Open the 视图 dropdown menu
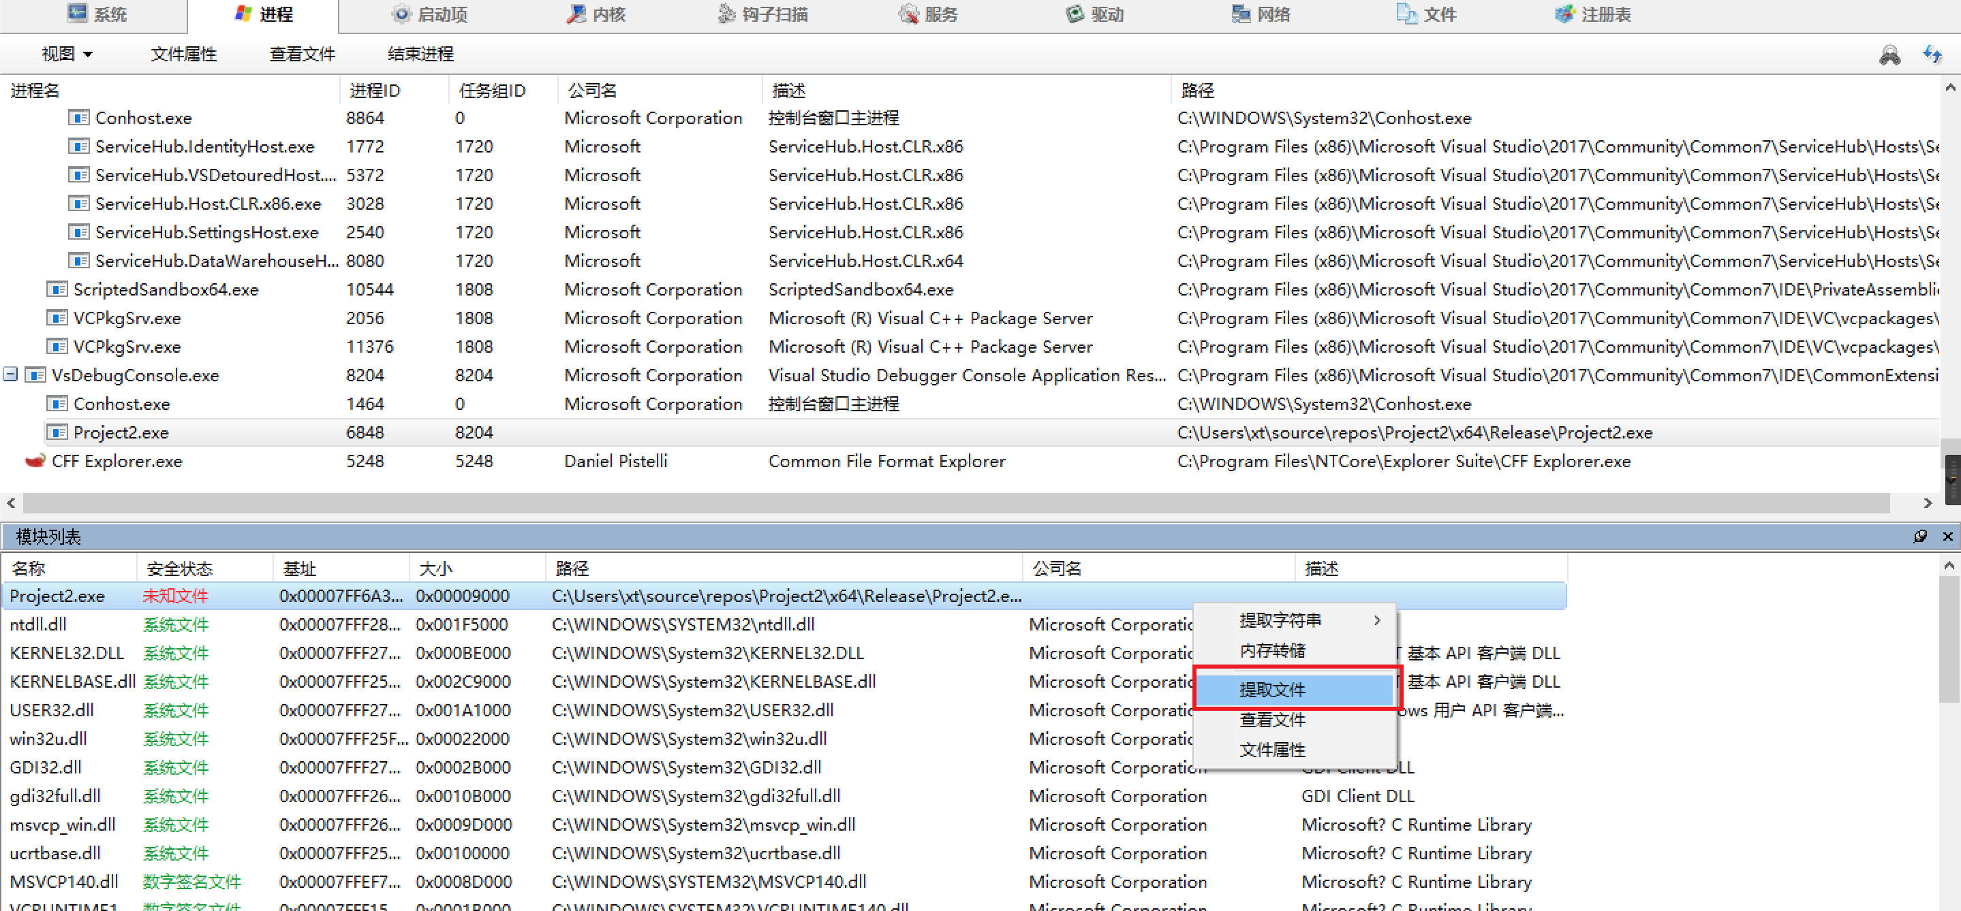This screenshot has width=1961, height=911. click(67, 54)
